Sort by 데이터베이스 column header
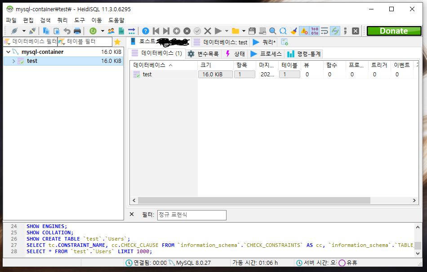The width and height of the screenshot is (427, 272). [164, 65]
